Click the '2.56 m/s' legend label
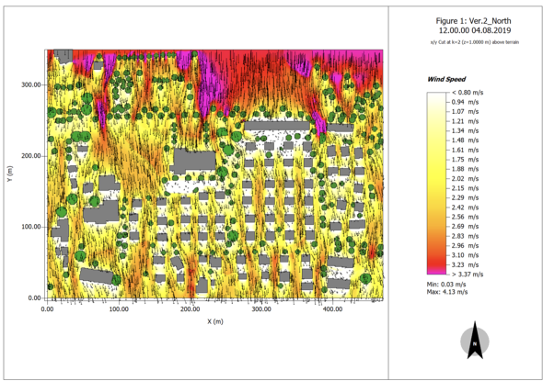Screen dimensions: 543x381 pyautogui.click(x=465, y=217)
